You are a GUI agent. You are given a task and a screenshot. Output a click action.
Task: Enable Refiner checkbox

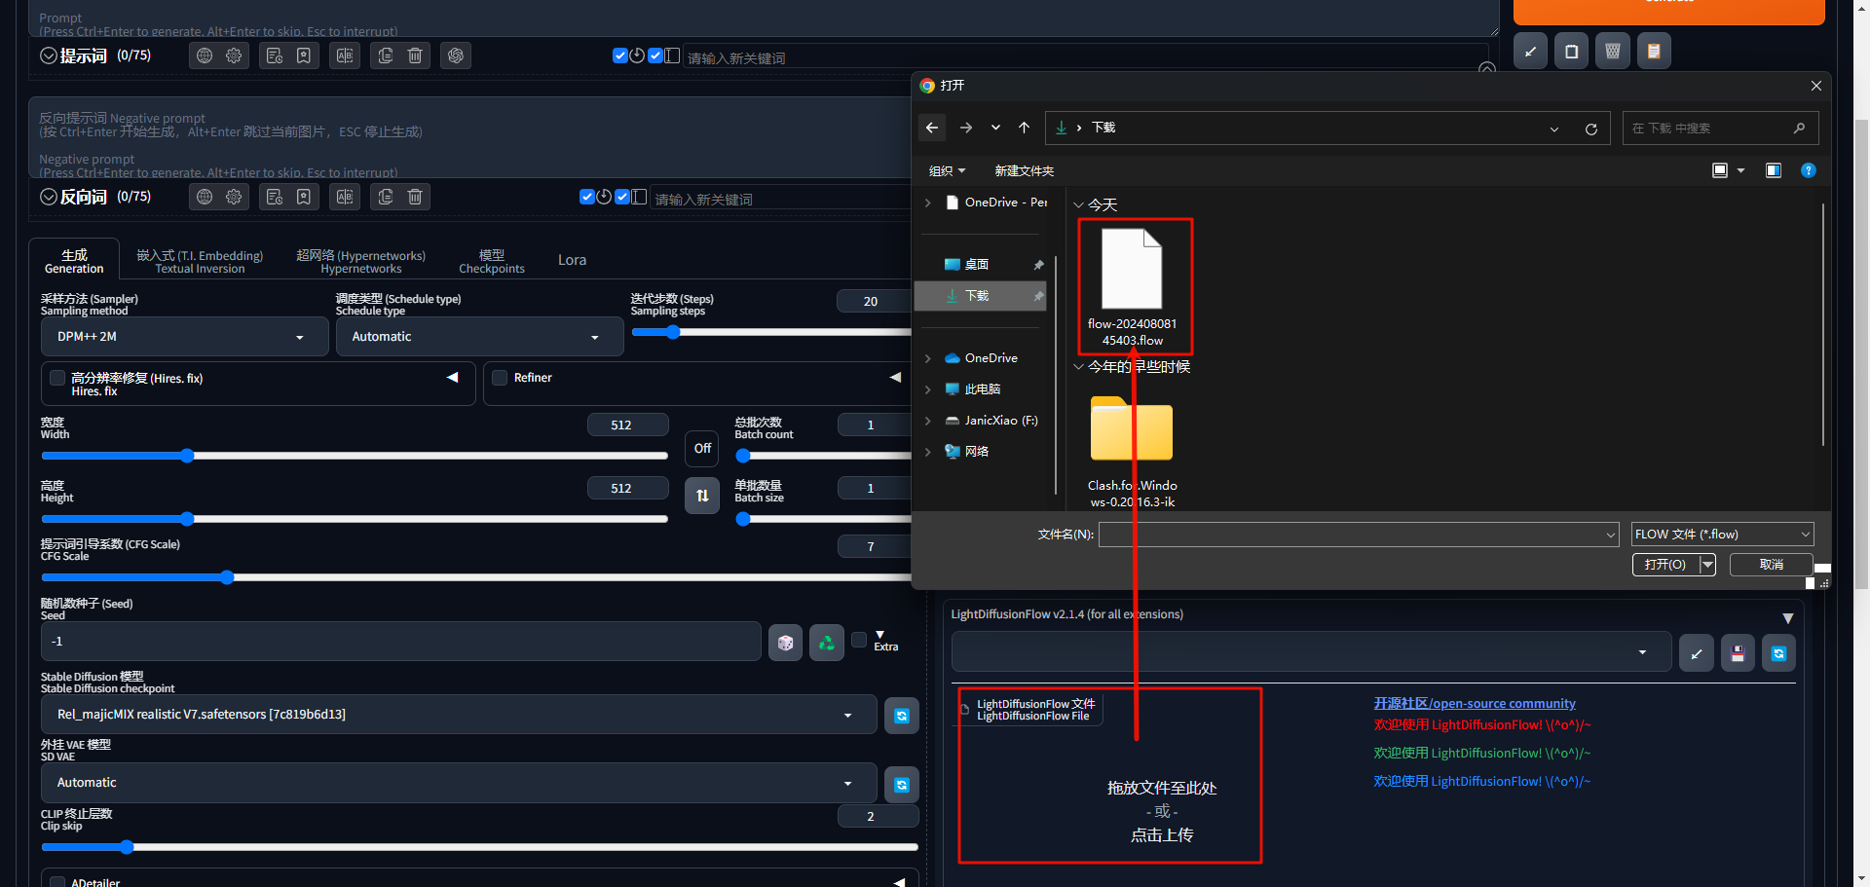click(x=500, y=378)
